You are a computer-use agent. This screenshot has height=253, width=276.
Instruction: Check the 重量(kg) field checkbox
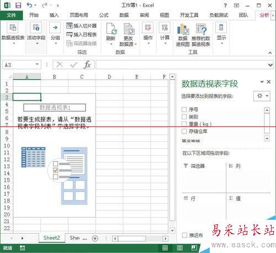click(184, 124)
